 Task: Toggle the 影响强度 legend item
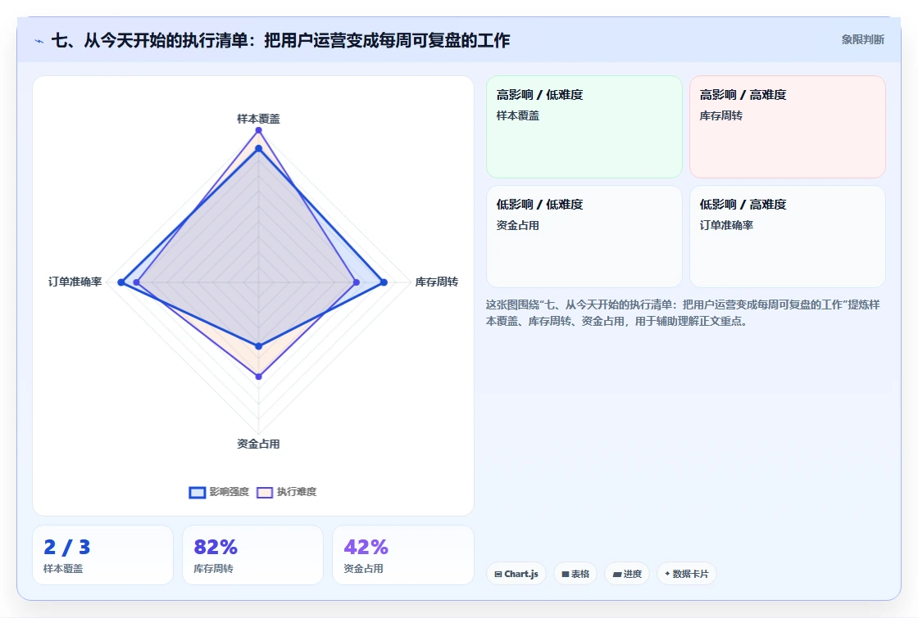click(x=219, y=492)
